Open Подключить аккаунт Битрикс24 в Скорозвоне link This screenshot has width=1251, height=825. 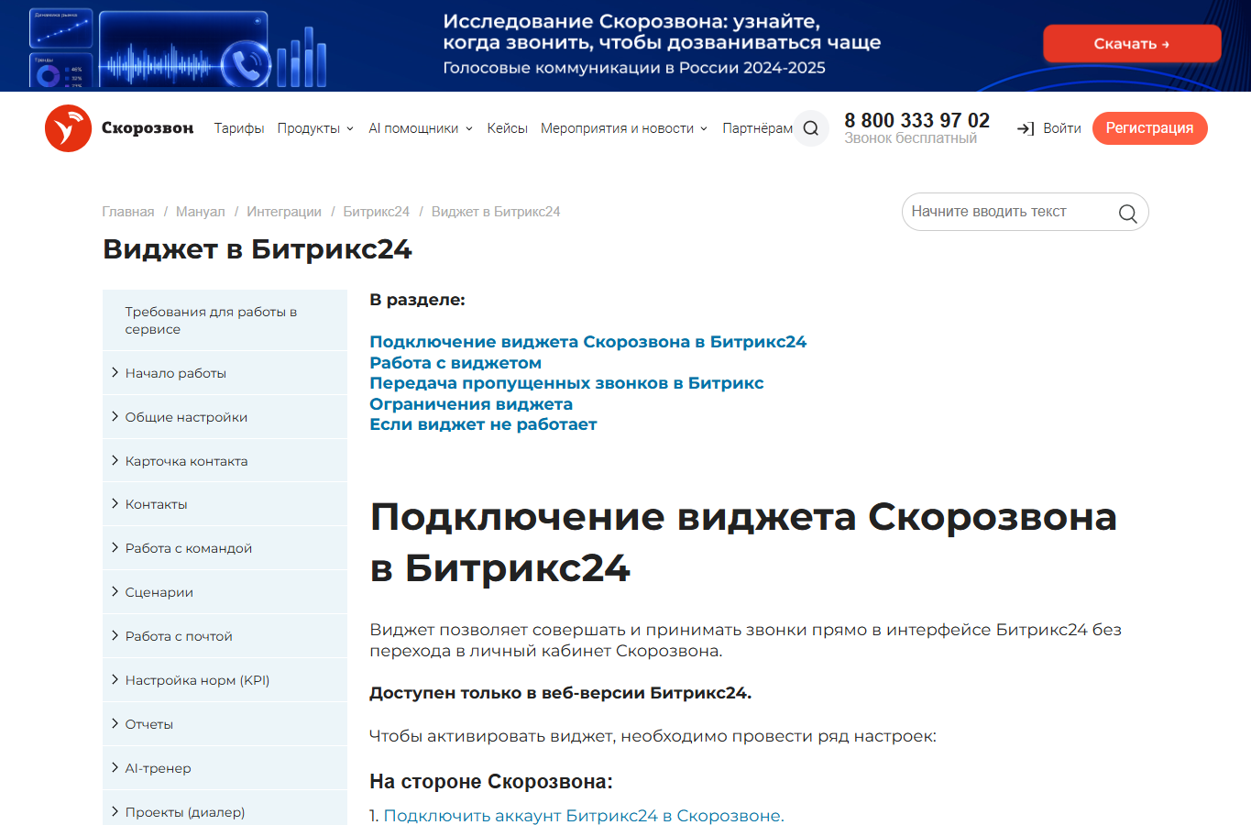coord(584,816)
